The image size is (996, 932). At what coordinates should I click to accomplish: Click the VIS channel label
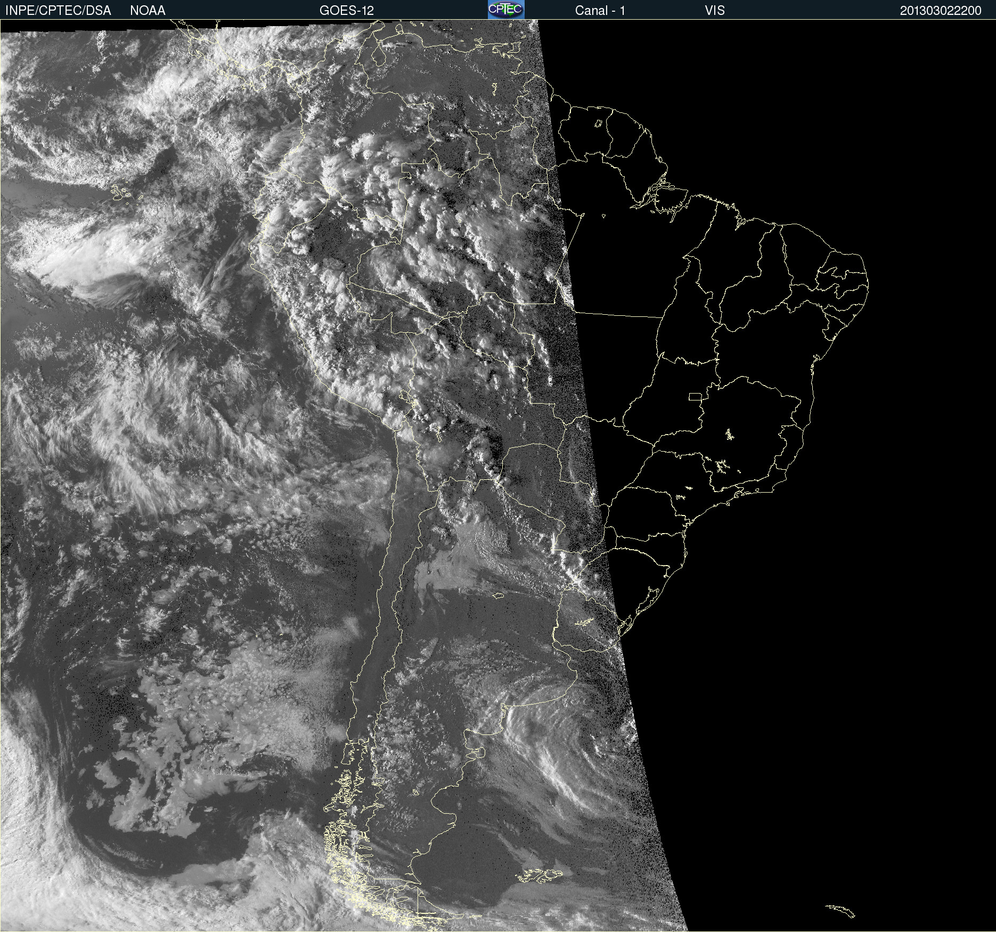(x=715, y=11)
